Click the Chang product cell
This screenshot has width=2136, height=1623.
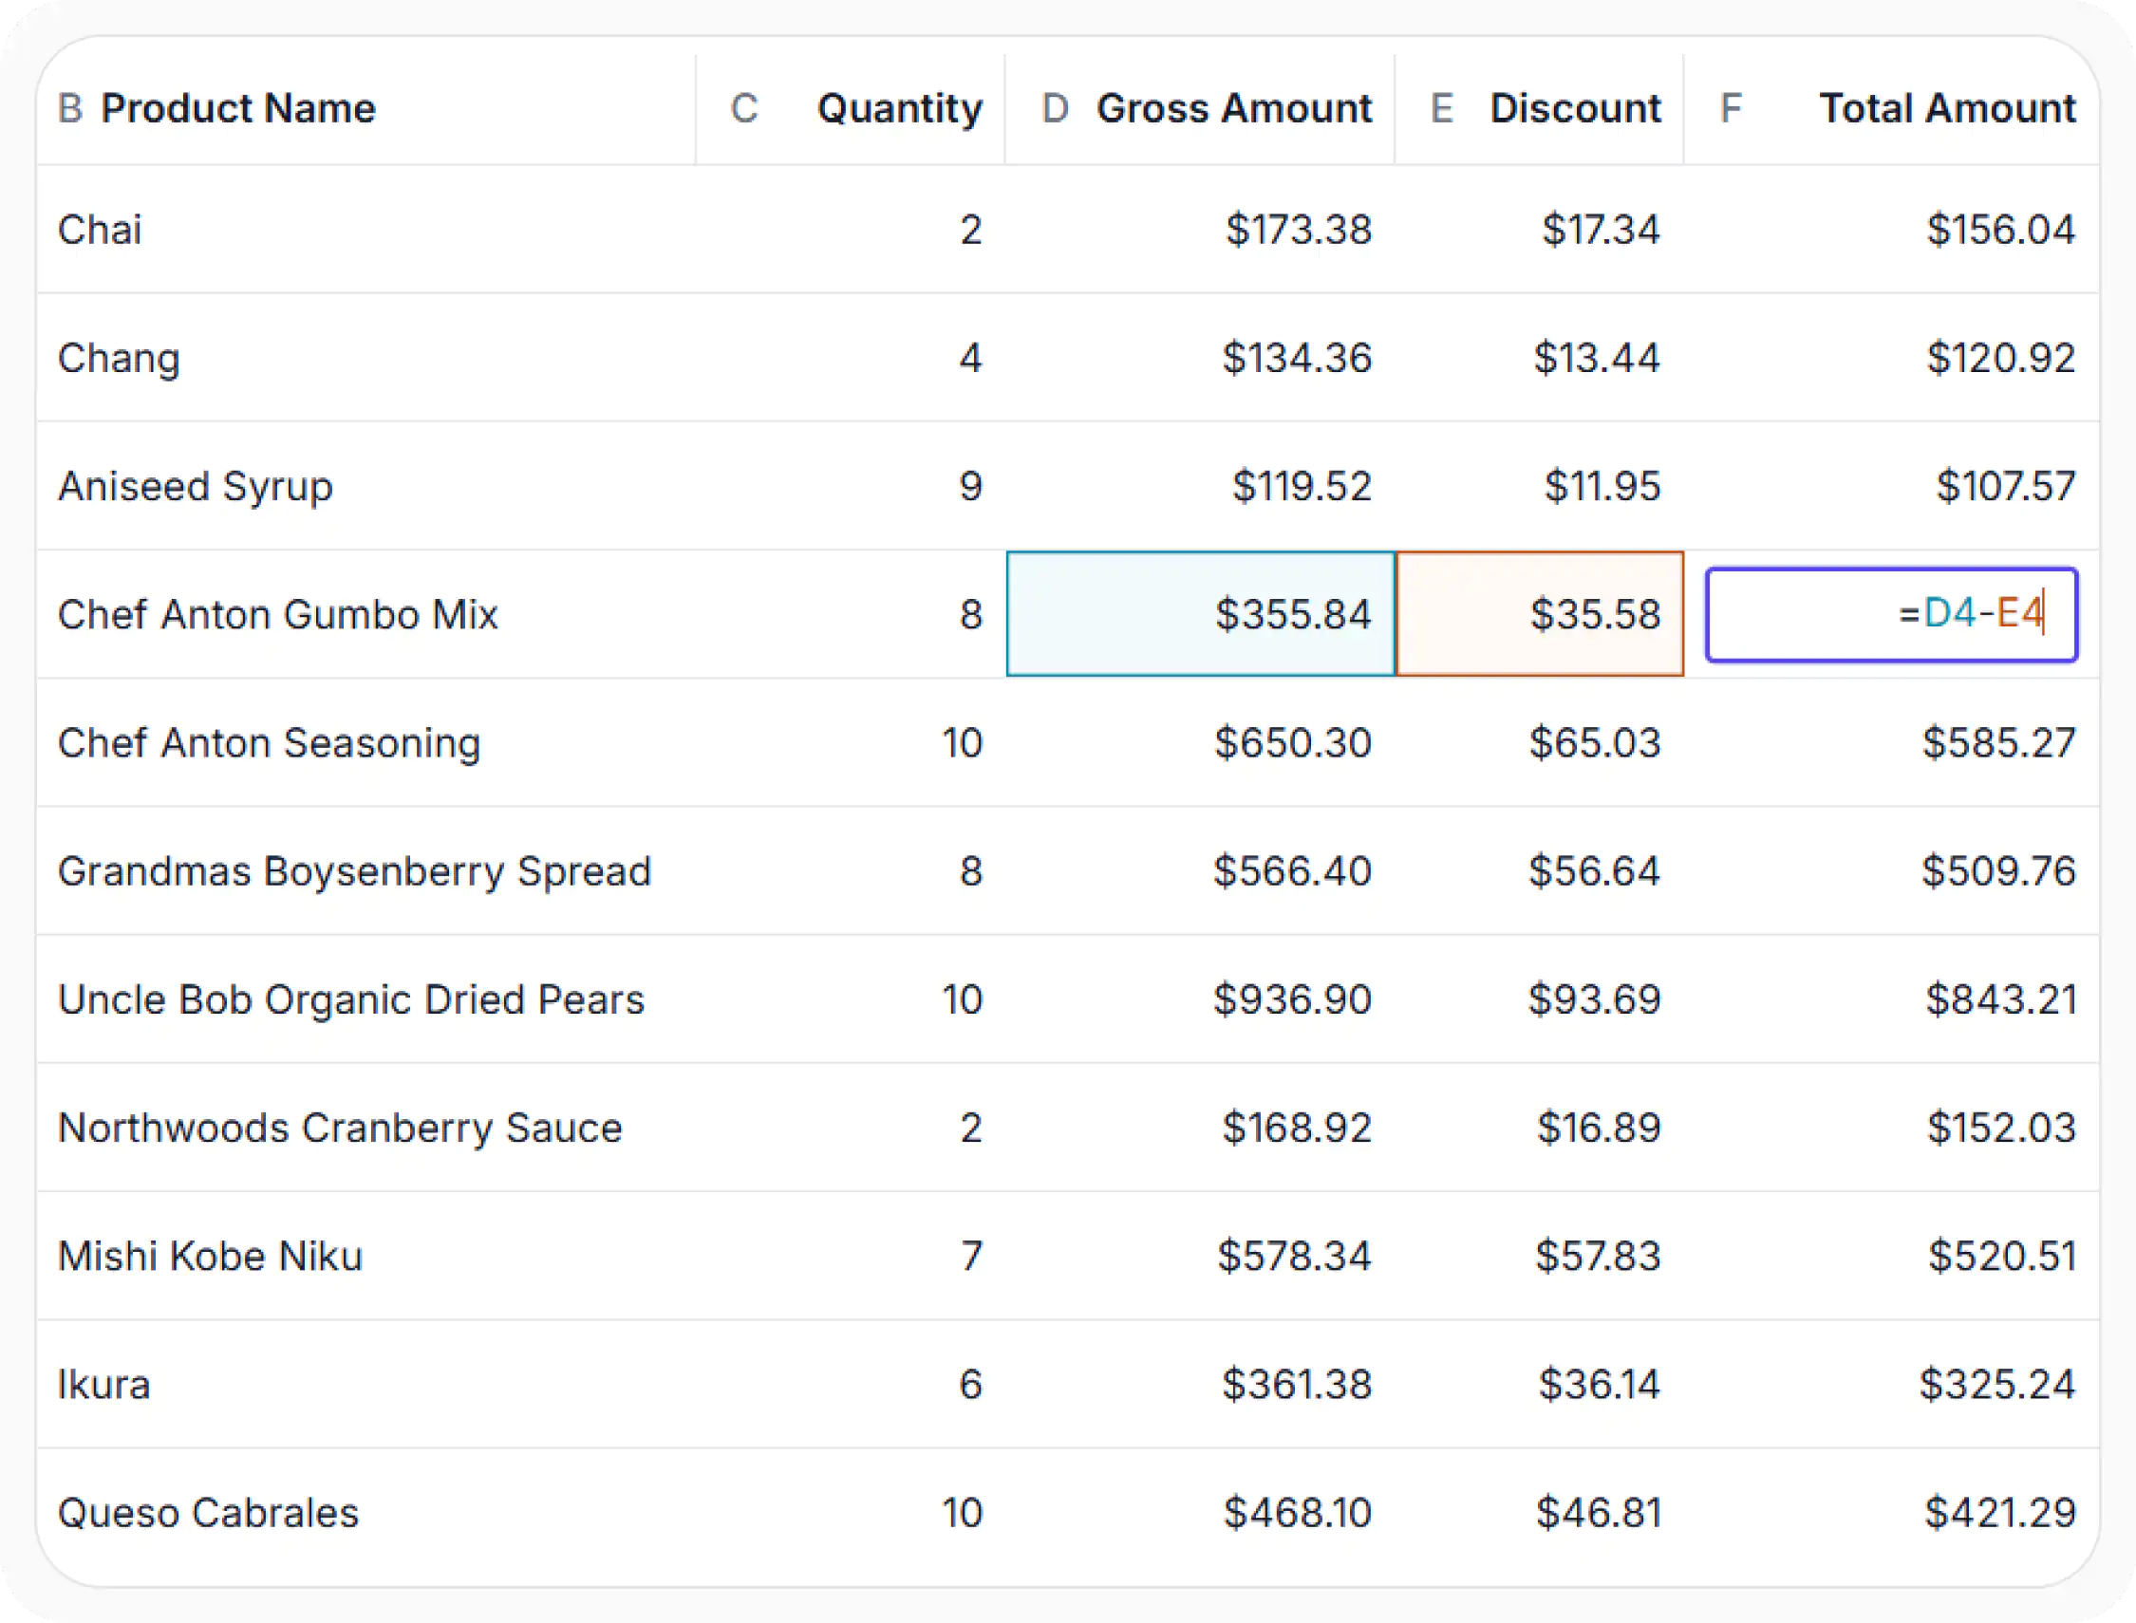[365, 358]
